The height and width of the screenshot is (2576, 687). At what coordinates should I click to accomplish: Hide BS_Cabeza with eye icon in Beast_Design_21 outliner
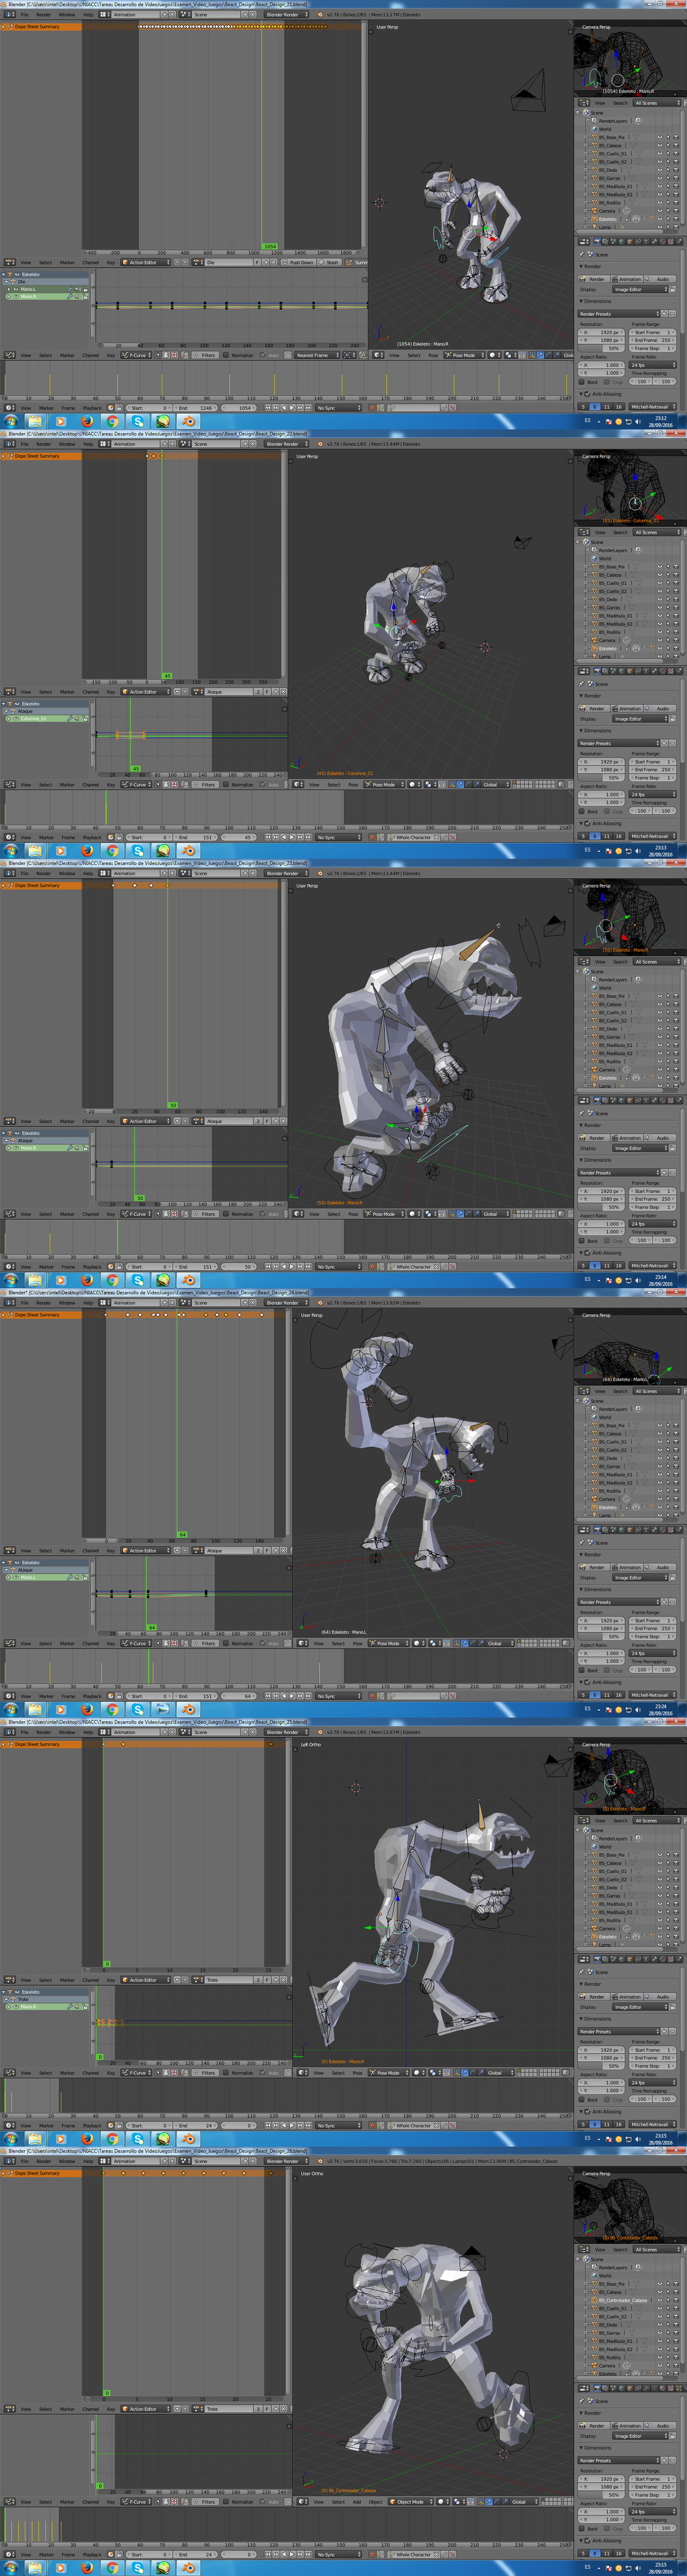(x=659, y=146)
